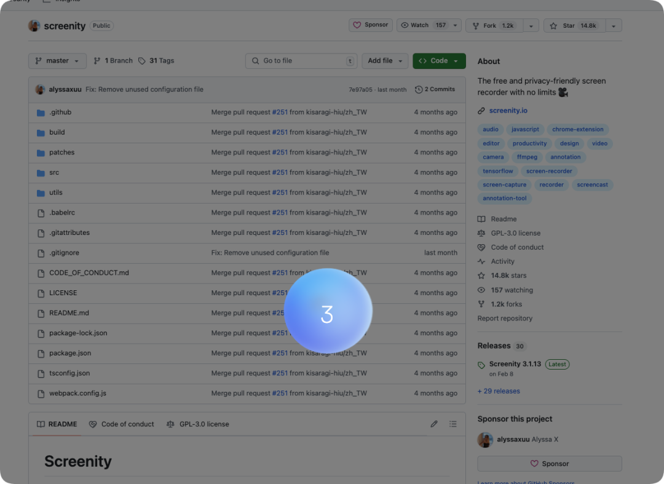Click the Report repository link
Viewport: 664px width, 484px height.
pyautogui.click(x=505, y=319)
